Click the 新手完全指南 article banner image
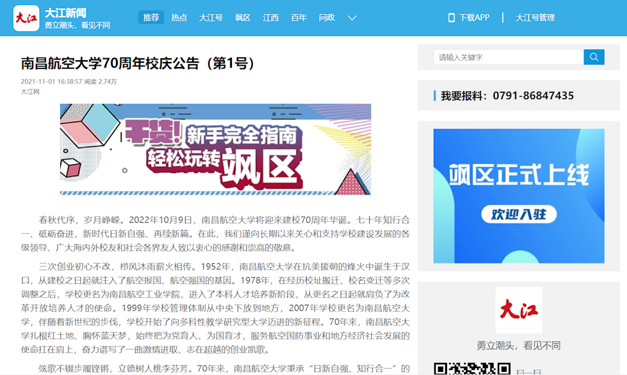The height and width of the screenshot is (375, 627). [215, 154]
